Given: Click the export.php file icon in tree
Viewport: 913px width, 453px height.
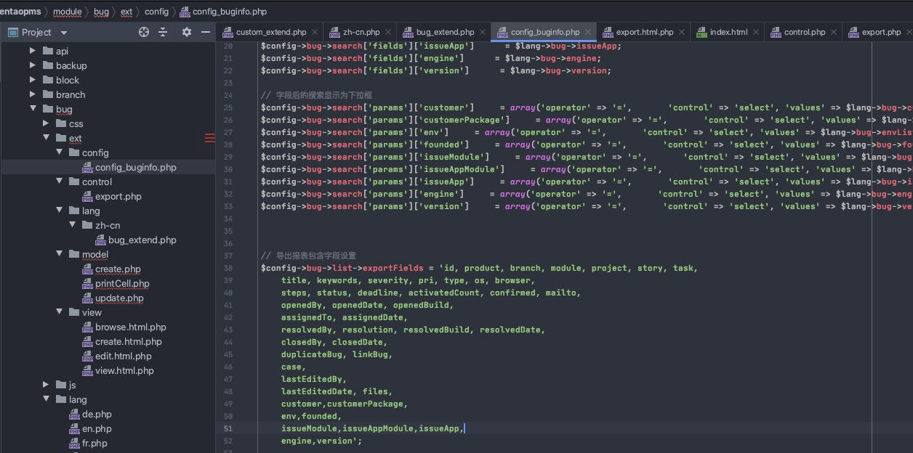Looking at the screenshot, I should 87,196.
